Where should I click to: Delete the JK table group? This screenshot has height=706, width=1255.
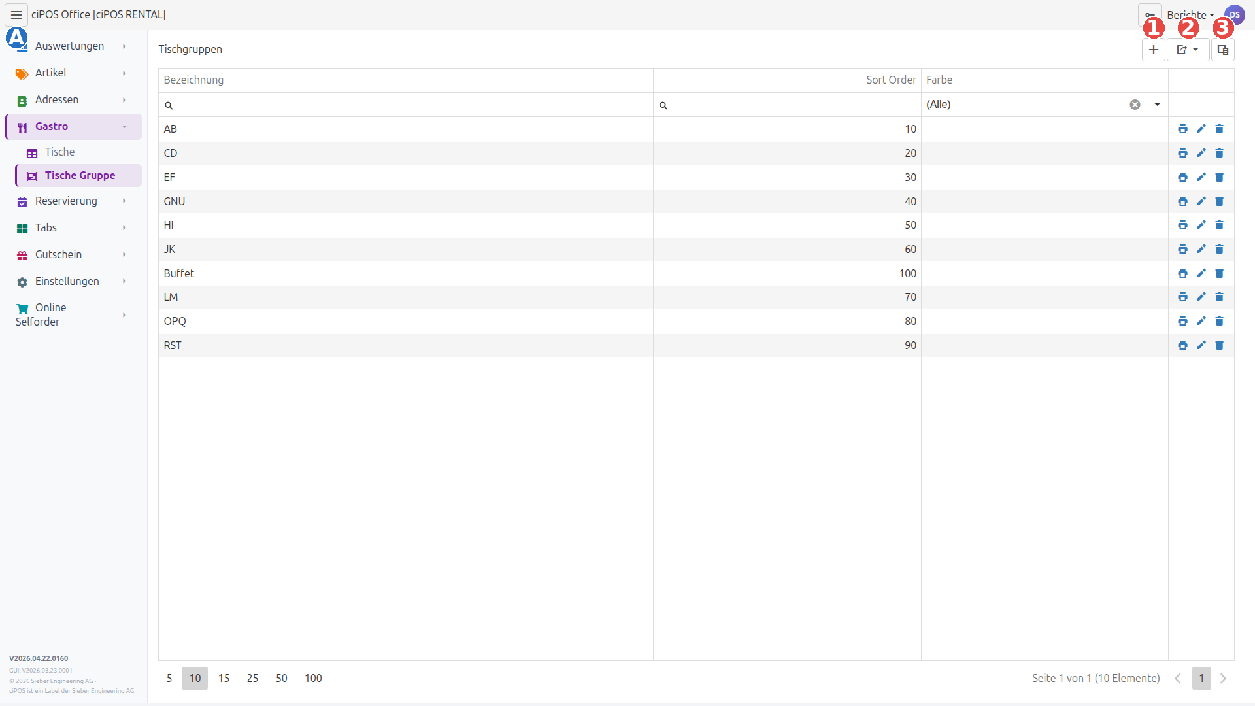(x=1219, y=249)
